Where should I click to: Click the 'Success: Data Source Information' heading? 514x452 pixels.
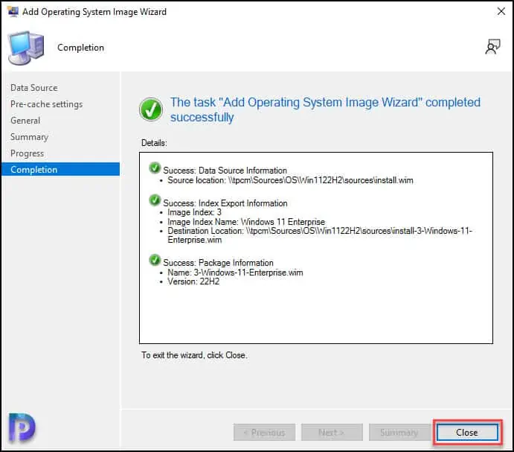225,171
